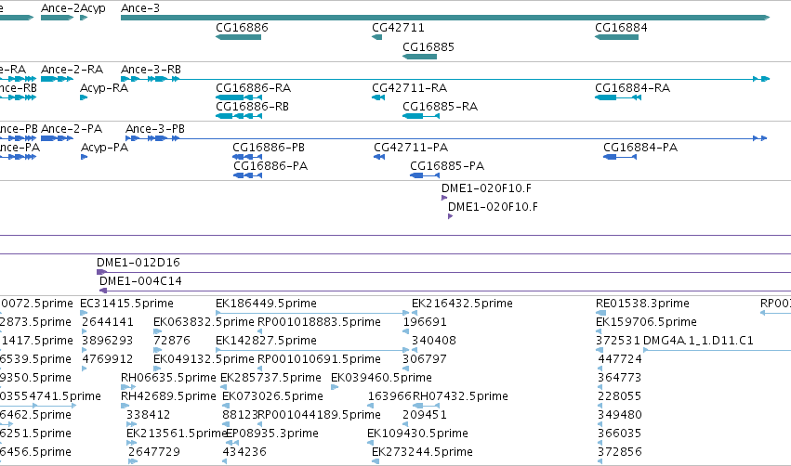Click the DME1-012D16 clone label
The width and height of the screenshot is (791, 466).
point(138,263)
